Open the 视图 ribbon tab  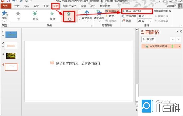pyautogui.click(x=93, y=6)
